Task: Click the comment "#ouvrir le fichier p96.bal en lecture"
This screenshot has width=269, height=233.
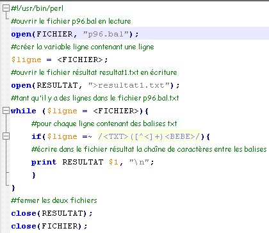Action: point(71,21)
